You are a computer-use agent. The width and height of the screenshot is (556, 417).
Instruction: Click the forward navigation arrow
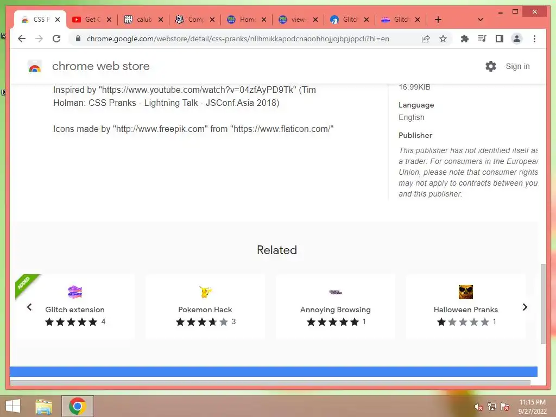point(39,39)
